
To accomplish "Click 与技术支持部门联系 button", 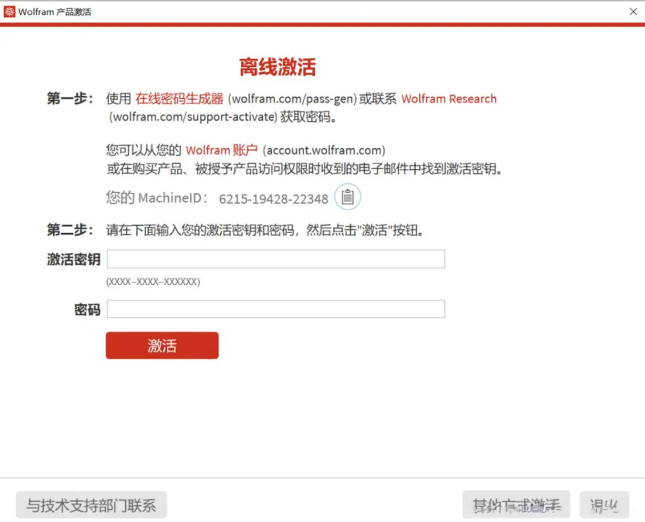I will tap(91, 505).
